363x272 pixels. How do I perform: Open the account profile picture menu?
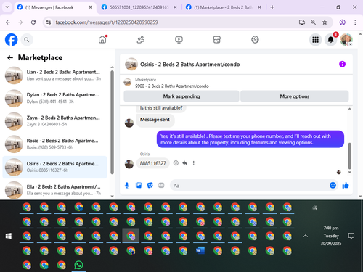[346, 40]
